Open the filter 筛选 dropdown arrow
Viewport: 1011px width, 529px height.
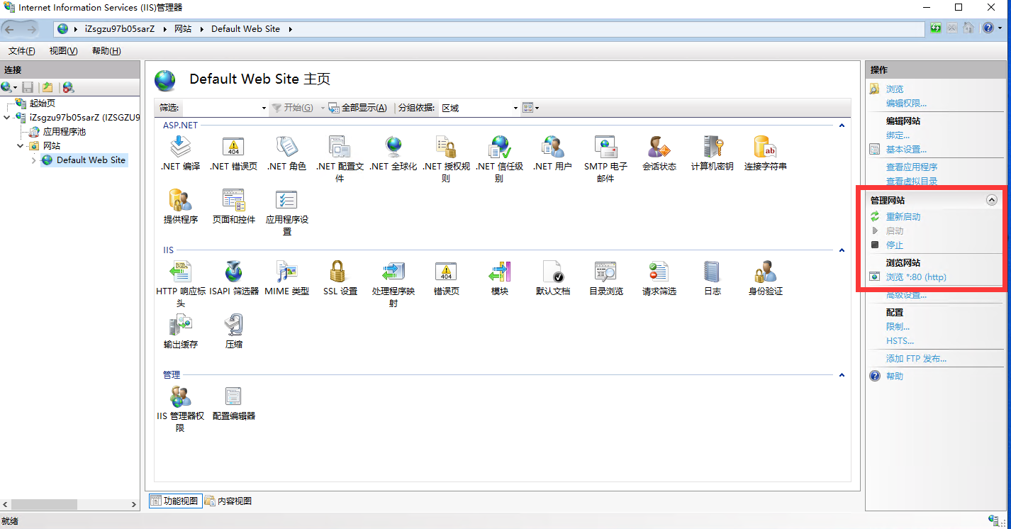click(x=264, y=108)
